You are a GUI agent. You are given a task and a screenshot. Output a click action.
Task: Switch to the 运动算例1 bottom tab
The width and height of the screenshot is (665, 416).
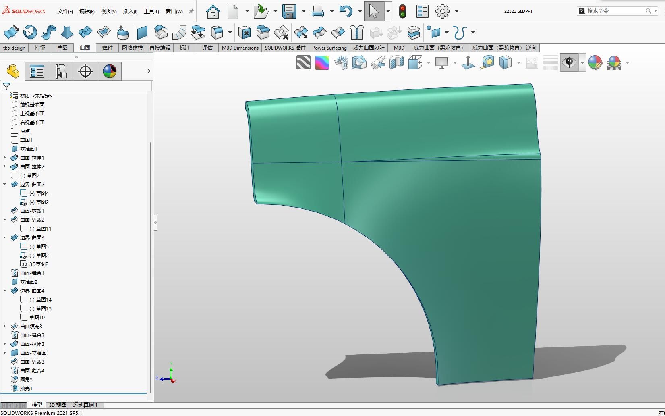click(x=85, y=405)
